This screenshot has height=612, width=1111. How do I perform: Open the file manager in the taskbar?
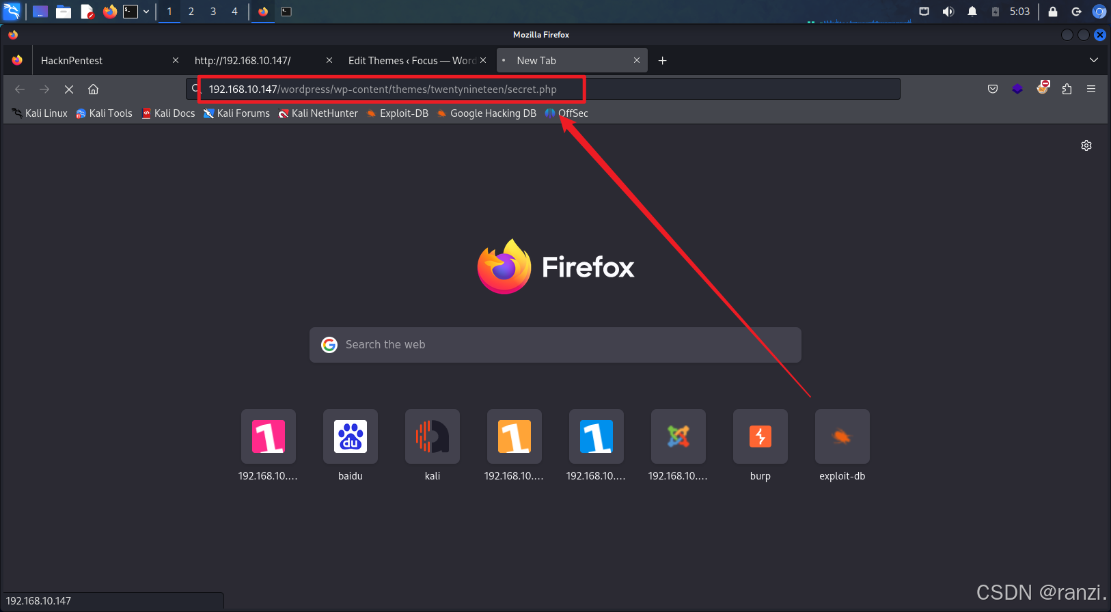click(x=64, y=12)
